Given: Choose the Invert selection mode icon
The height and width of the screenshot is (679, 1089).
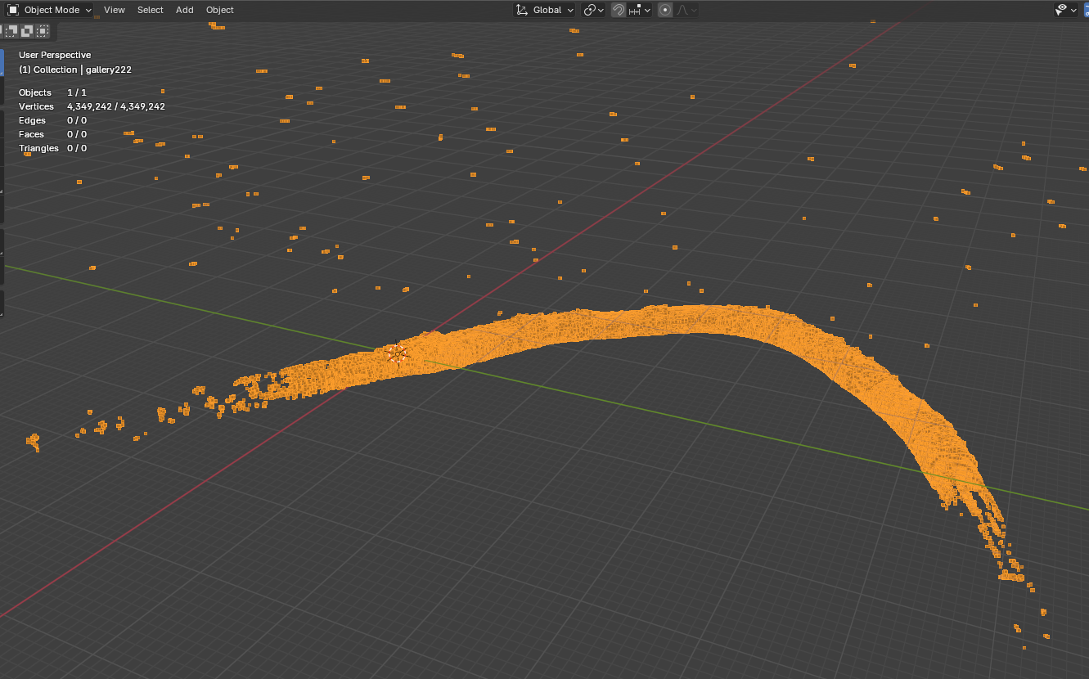Looking at the screenshot, I should click(x=27, y=31).
